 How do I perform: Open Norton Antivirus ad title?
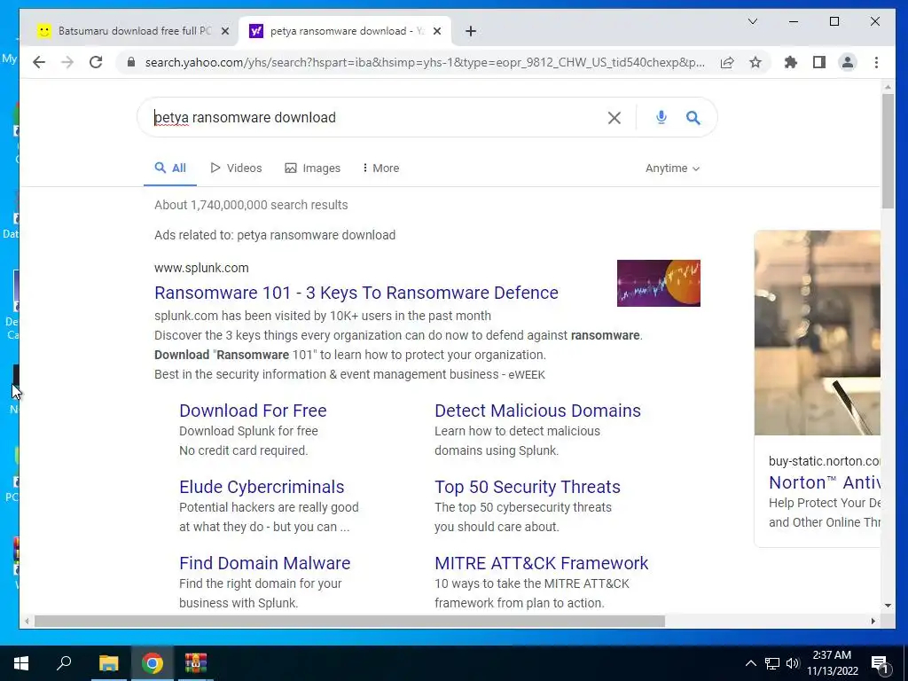(824, 483)
